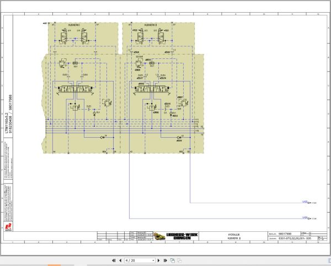Follow the lower blue cross-reference link at right

point(305,218)
